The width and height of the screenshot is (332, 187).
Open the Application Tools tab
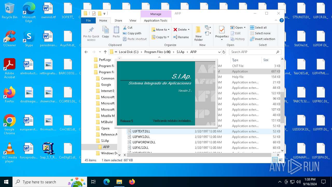tap(156, 21)
